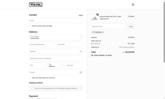Screen dimensions: 165x99
Task: Focus the Phone input field
Action: (56, 72)
